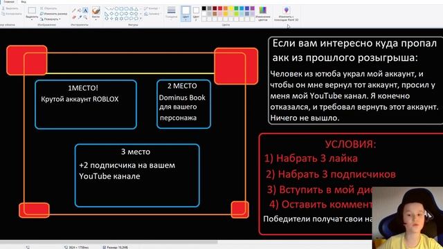
Task: Click 'Dominus Book' text on canvas
Action: click(x=182, y=98)
